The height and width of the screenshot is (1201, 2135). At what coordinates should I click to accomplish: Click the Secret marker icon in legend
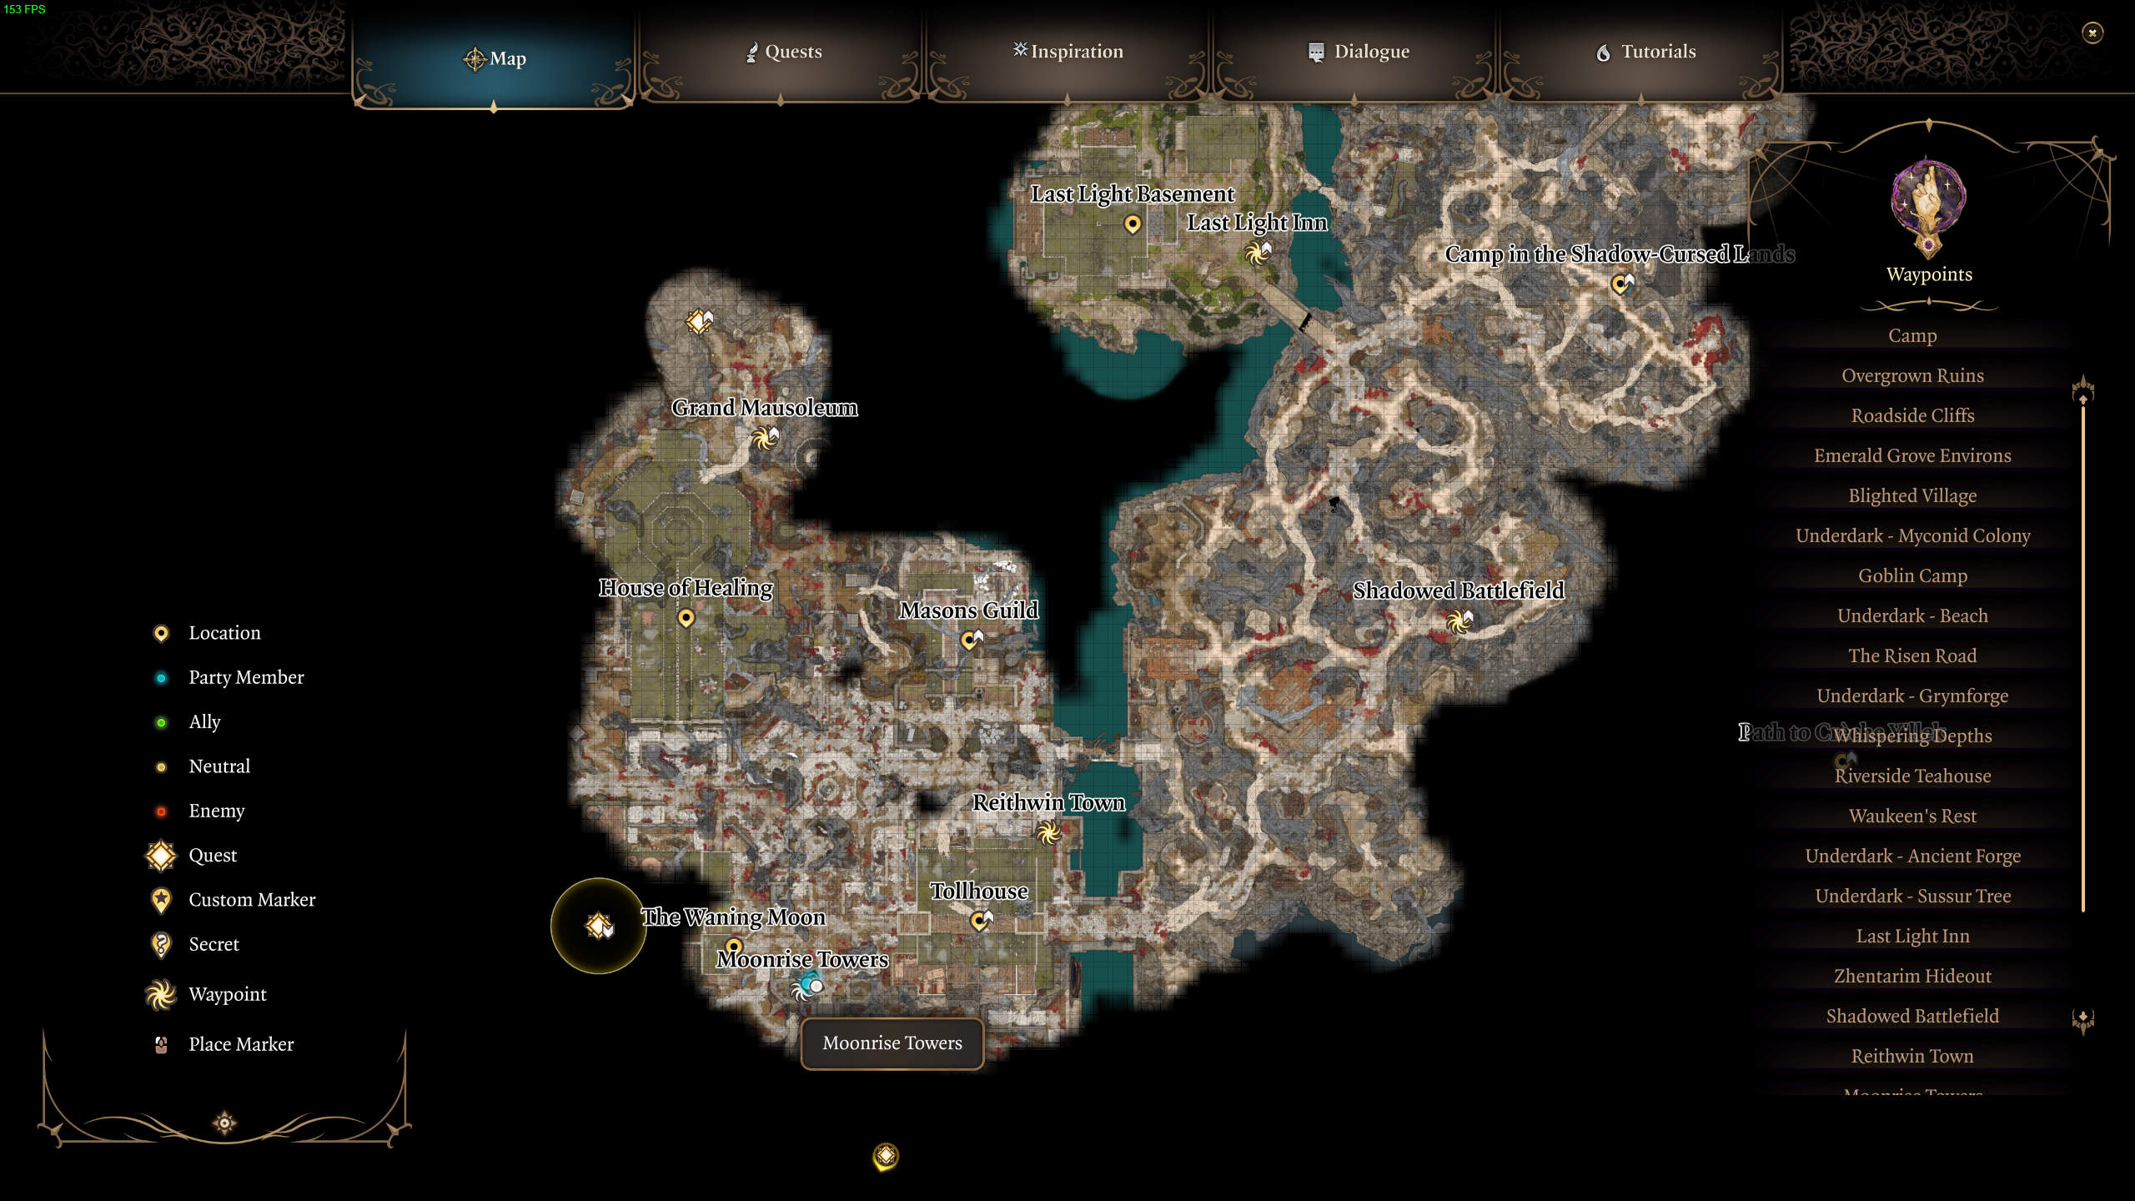coord(163,944)
